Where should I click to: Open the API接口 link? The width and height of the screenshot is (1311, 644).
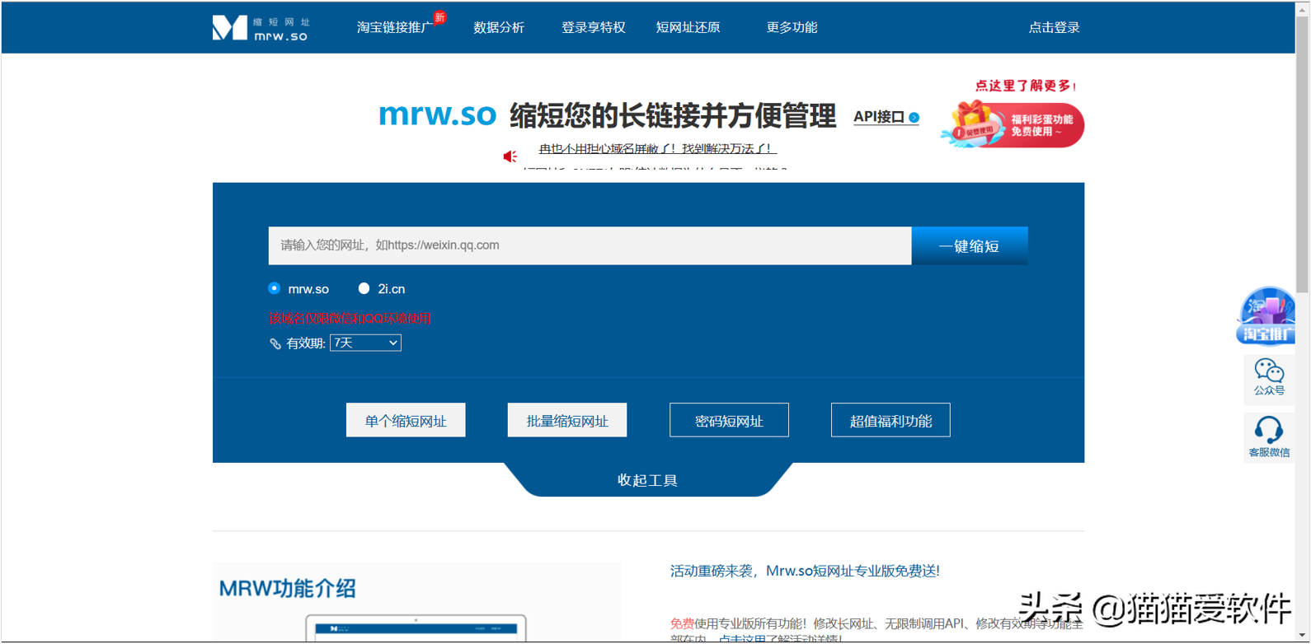pos(879,117)
